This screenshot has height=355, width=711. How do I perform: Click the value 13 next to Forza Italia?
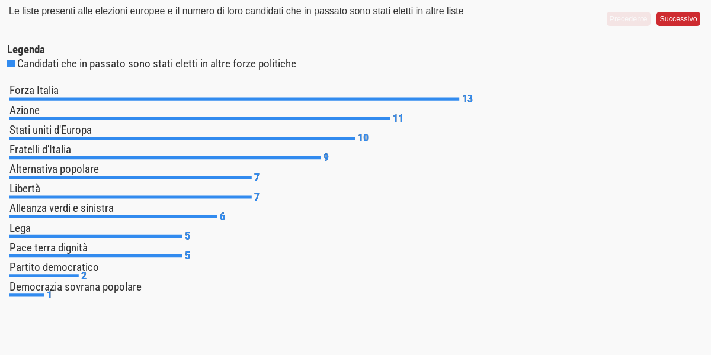[467, 99]
